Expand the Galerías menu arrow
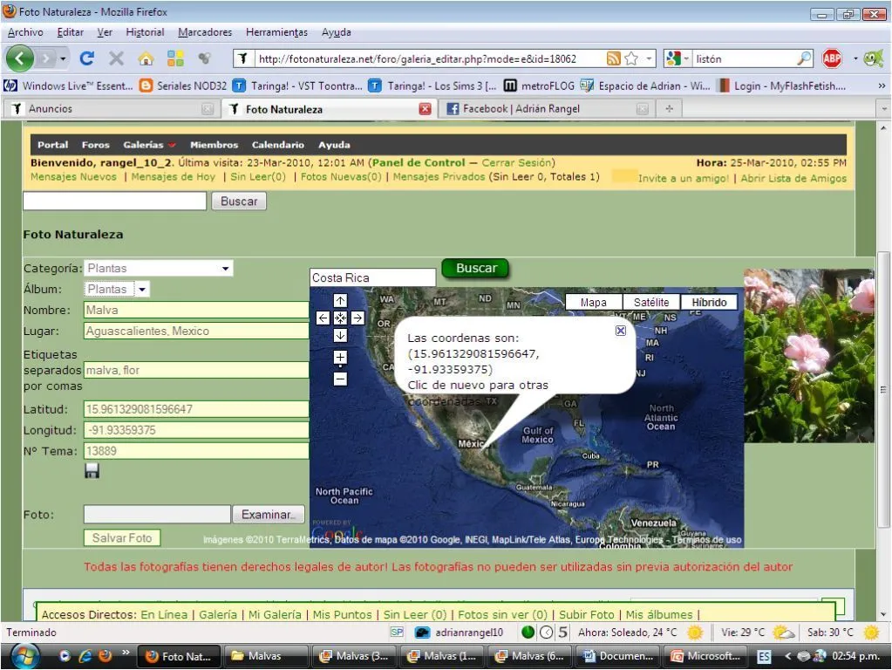 [172, 145]
